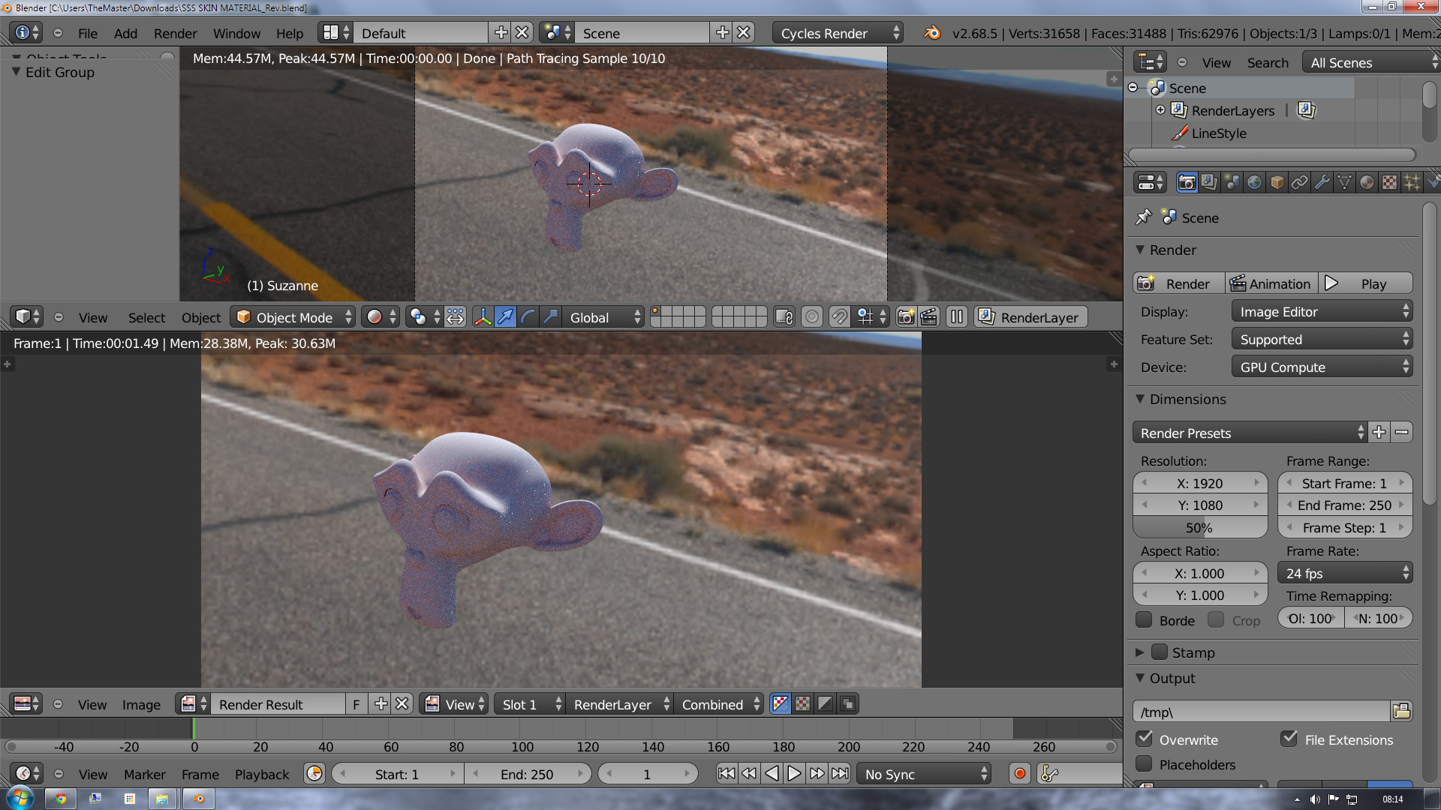The width and height of the screenshot is (1441, 810).
Task: Enable the Placeholders checkbox
Action: click(1144, 763)
